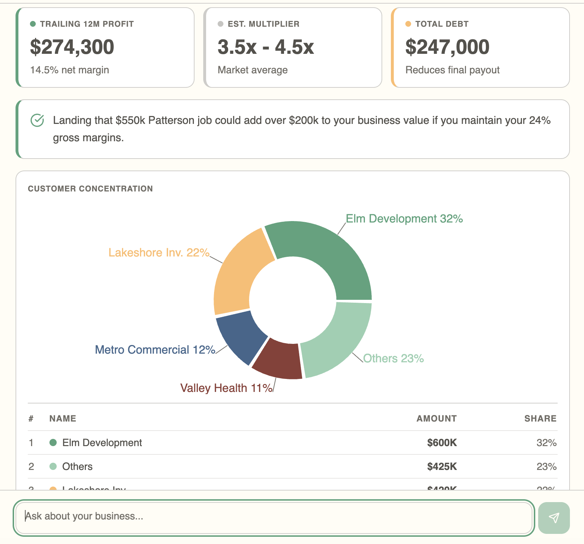
Task: Click the green dot next to Elm Development row
Action: (53, 442)
